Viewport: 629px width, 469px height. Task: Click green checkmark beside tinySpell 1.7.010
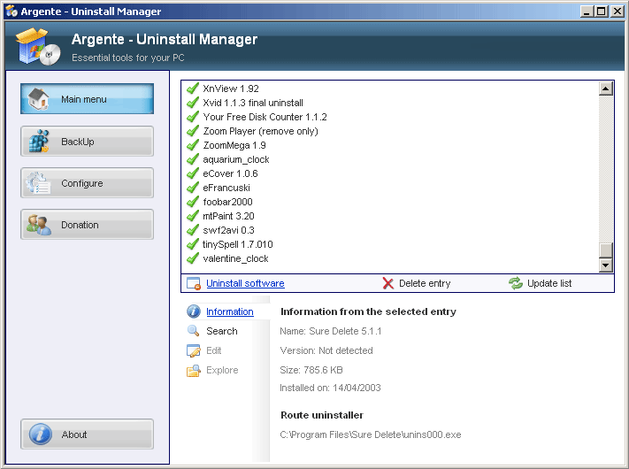(193, 244)
